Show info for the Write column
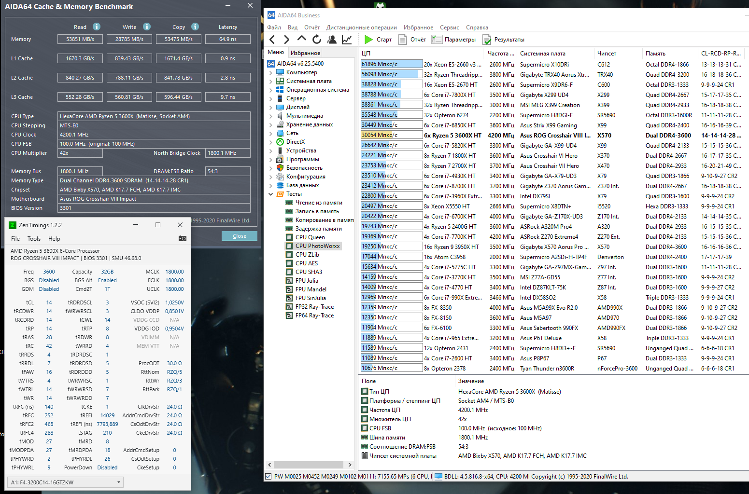749x494 pixels. tap(147, 27)
